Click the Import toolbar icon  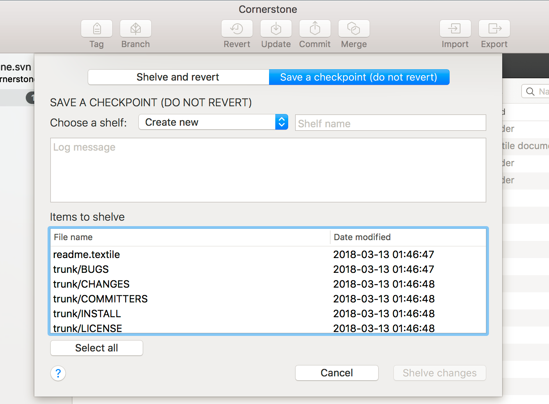pos(455,28)
